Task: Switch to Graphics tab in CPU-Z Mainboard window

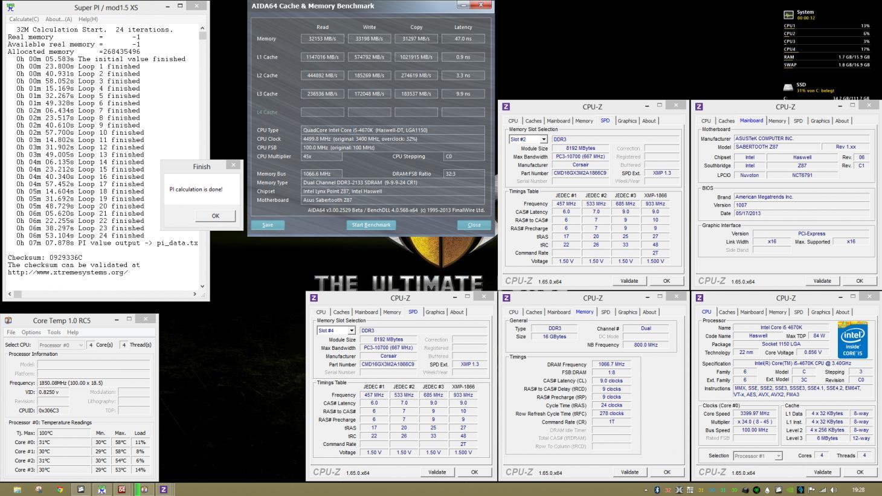Action: (x=820, y=121)
